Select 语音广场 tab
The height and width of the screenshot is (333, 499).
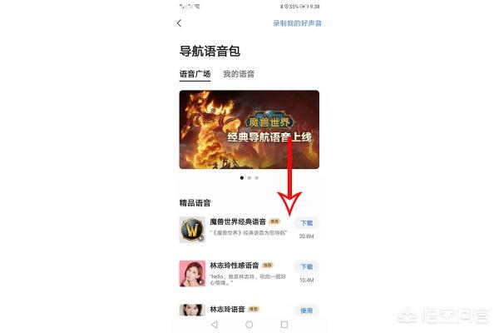click(195, 74)
